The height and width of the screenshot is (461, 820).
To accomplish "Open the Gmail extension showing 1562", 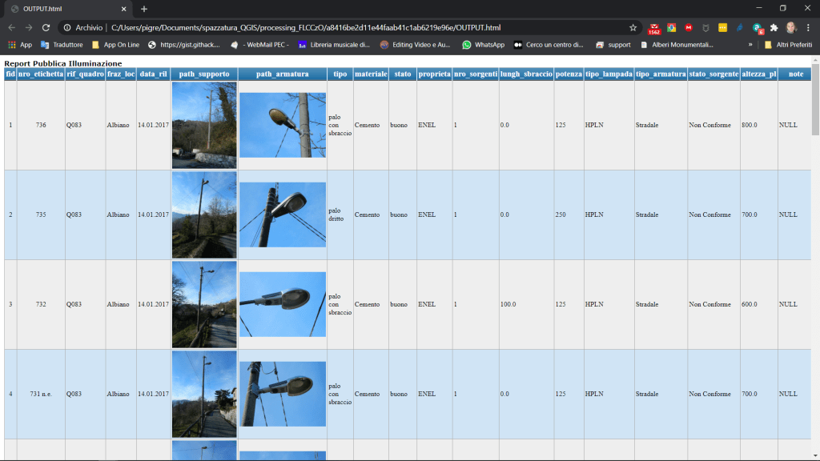I will pyautogui.click(x=654, y=28).
